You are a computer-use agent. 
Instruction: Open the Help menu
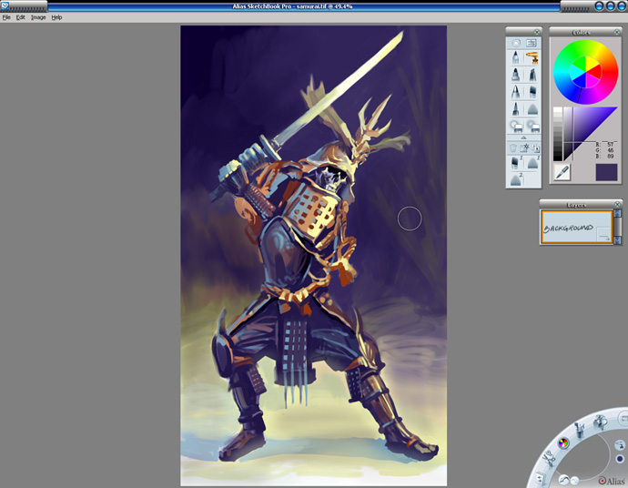click(56, 17)
